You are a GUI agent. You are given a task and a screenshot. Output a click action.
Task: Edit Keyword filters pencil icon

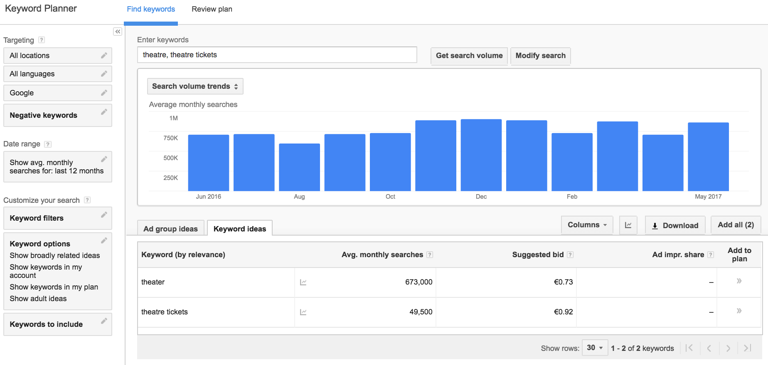click(x=104, y=214)
